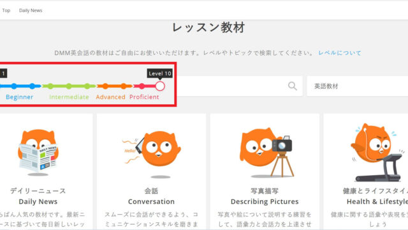Viewport: 408px width, 230px height.
Task: Click the owl with phone image
Action: [152, 154]
